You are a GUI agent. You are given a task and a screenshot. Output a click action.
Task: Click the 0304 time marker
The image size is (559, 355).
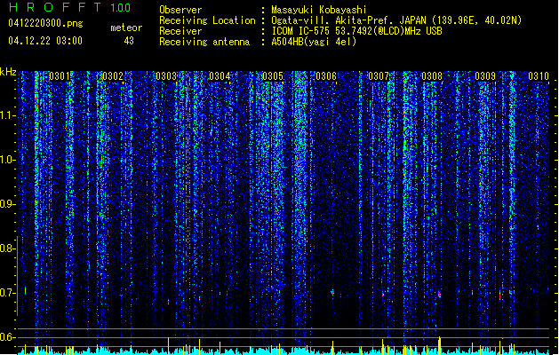tap(220, 76)
